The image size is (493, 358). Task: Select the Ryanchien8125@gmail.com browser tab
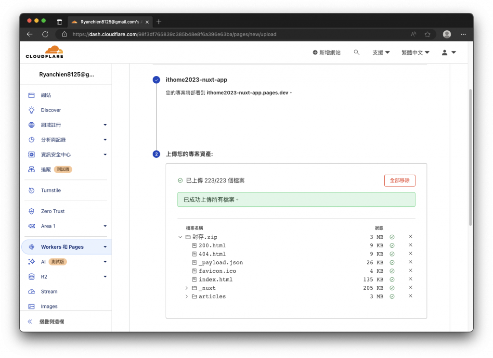coord(110,22)
